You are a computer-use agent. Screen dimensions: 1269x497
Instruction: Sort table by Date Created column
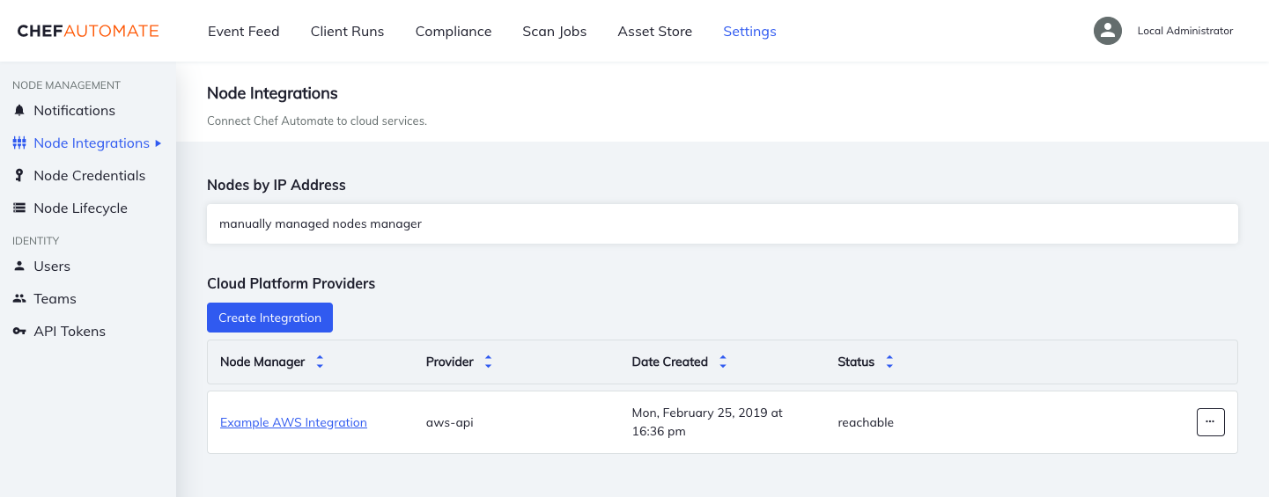(722, 362)
